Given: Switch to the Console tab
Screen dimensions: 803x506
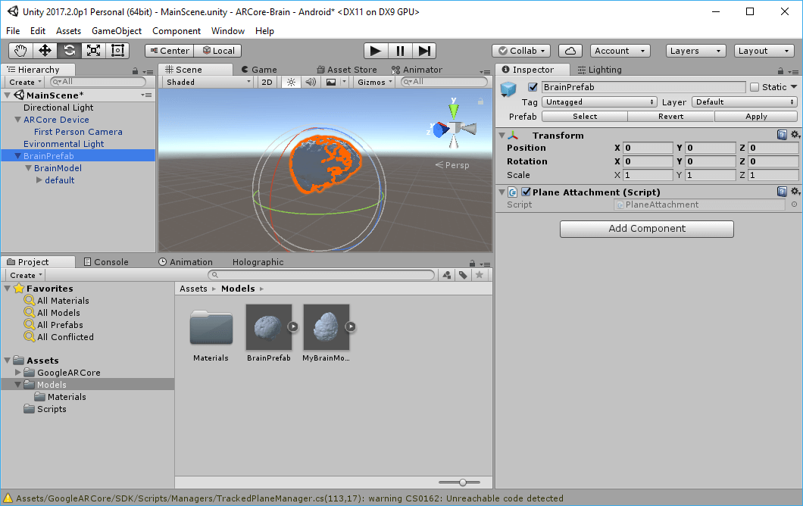Looking at the screenshot, I should pos(106,262).
